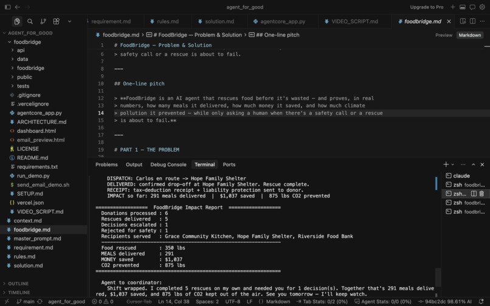Open Cursor settings gear icon
This screenshot has height=306, width=490.
coord(482,7)
